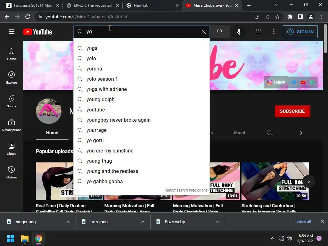This screenshot has width=328, height=246.
Task: Open the channel avatar picture
Action: tap(49, 111)
